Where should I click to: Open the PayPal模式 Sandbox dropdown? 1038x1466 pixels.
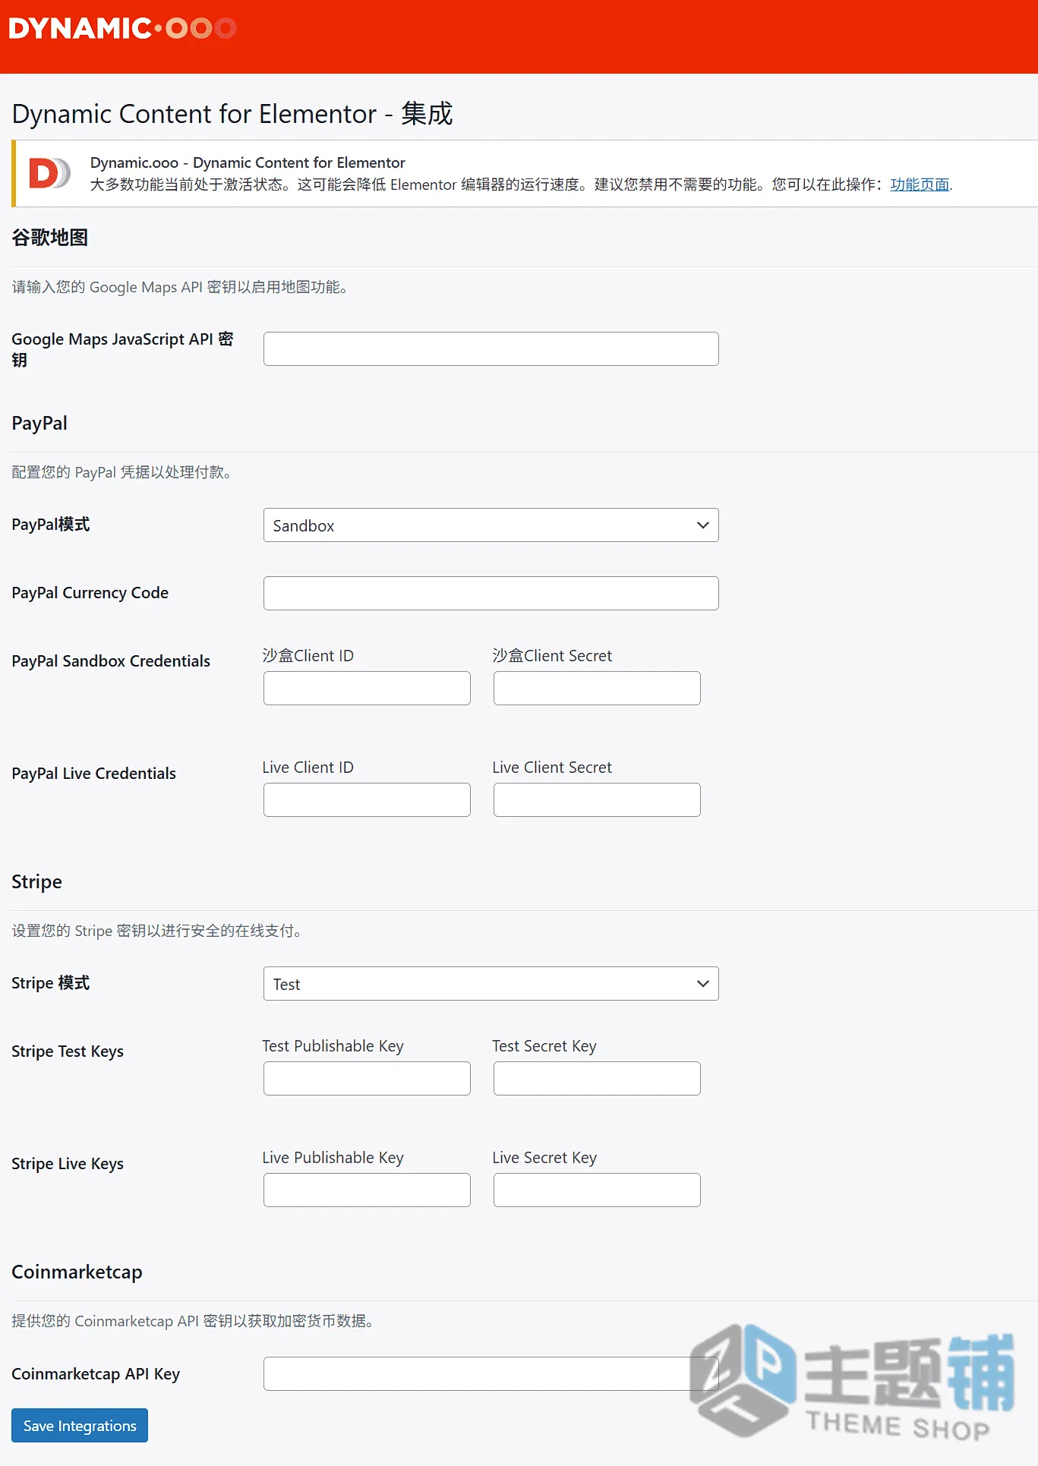(491, 525)
